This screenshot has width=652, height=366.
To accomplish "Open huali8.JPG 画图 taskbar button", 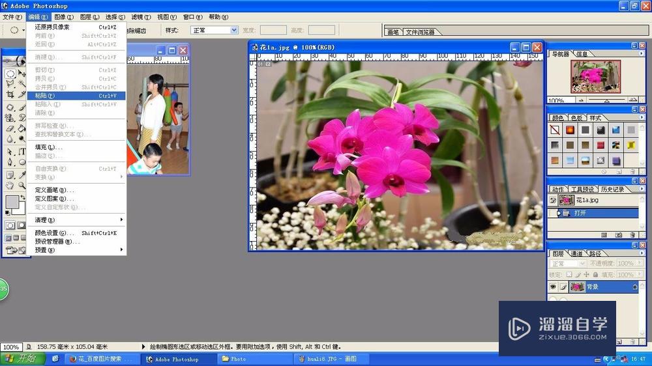I will [x=332, y=359].
